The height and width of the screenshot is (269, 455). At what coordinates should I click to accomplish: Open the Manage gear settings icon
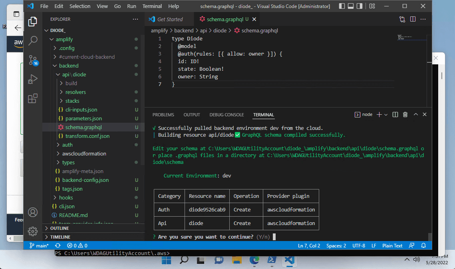point(33,231)
